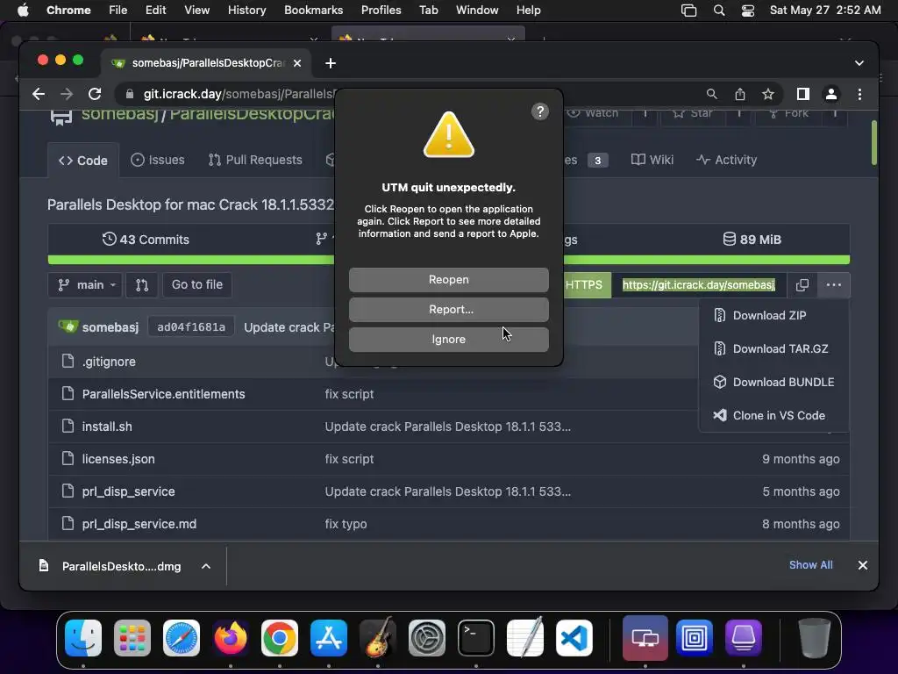Open Chrome's three-dot menu
The height and width of the screenshot is (674, 898).
click(x=859, y=94)
